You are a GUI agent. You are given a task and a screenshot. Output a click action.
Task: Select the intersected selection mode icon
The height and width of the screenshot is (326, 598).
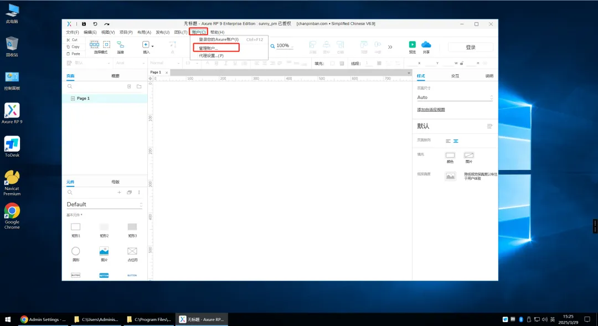point(94,44)
